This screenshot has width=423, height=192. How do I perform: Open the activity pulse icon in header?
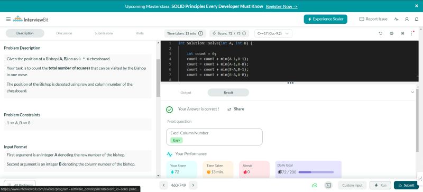click(x=396, y=19)
